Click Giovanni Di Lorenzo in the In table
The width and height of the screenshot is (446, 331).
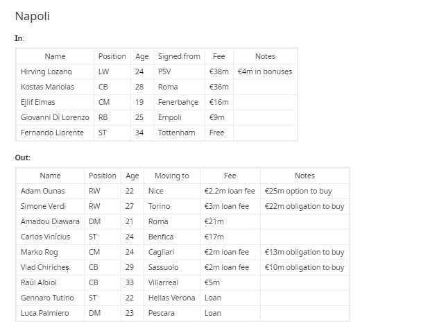coord(55,117)
